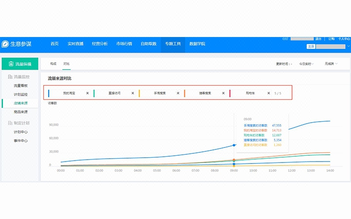Image resolution: width=351 pixels, height=219 pixels.
Task: Open 事件中心 in the sidebar
Action: 20,141
